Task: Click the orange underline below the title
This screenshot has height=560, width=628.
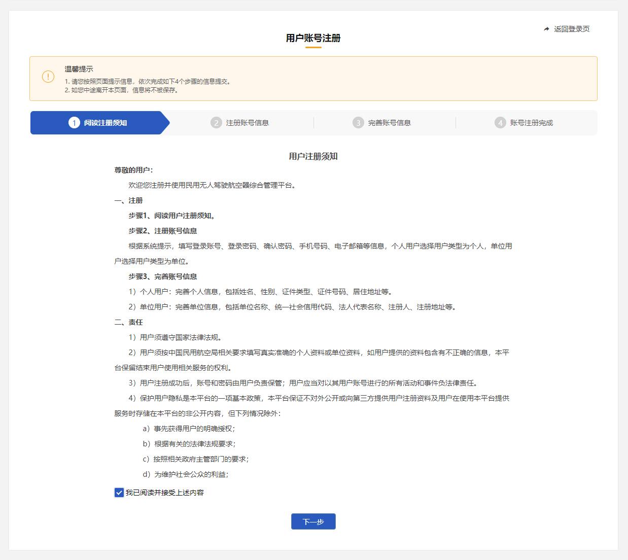Action: (x=313, y=48)
